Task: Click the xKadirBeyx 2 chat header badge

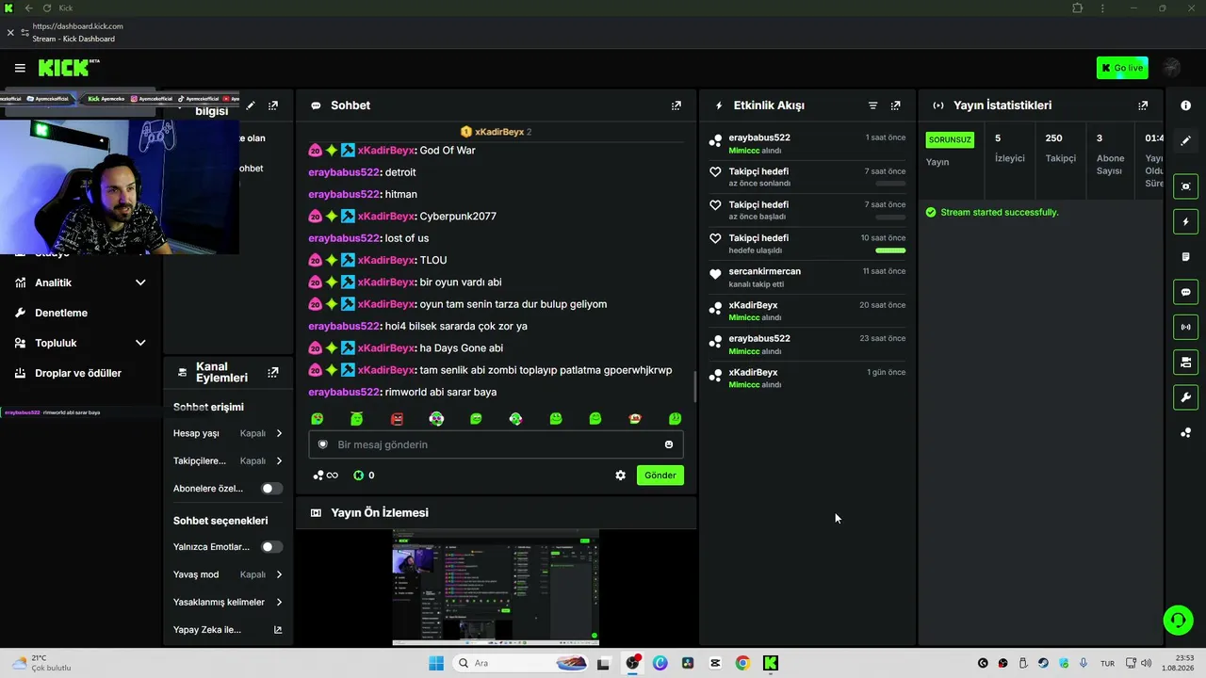Action: pos(496,132)
